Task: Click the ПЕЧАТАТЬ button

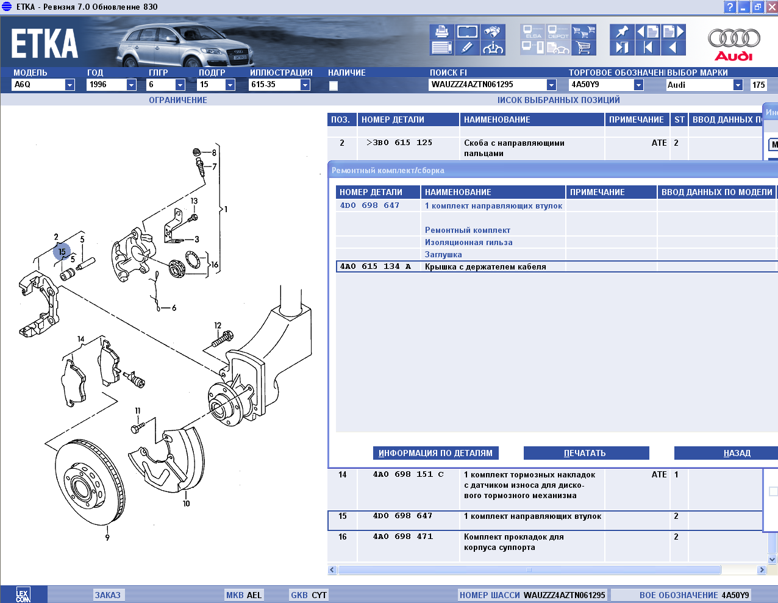Action: (x=586, y=453)
